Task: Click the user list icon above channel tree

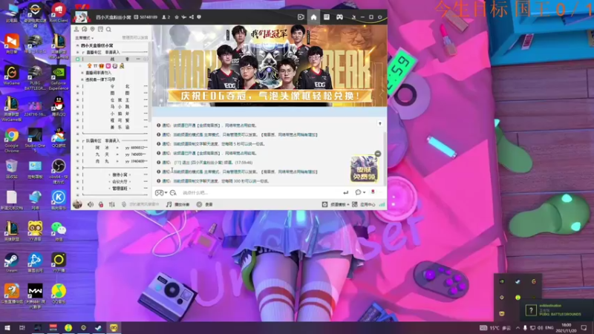Action: point(76,29)
